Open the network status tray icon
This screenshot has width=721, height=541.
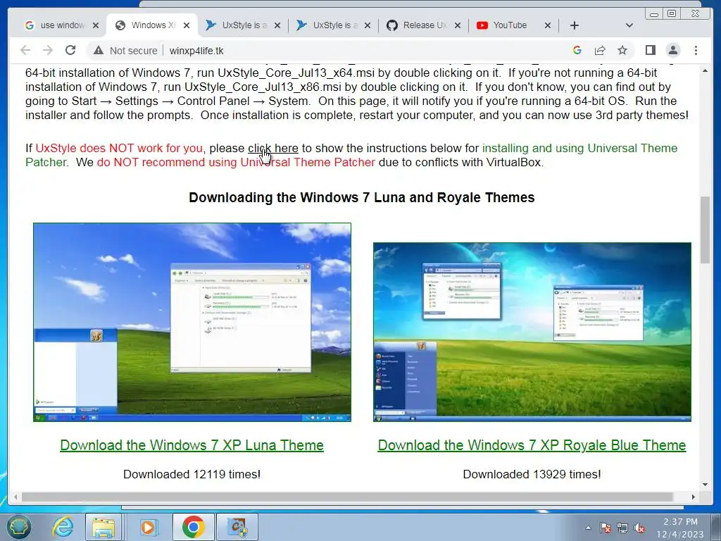pyautogui.click(x=622, y=528)
